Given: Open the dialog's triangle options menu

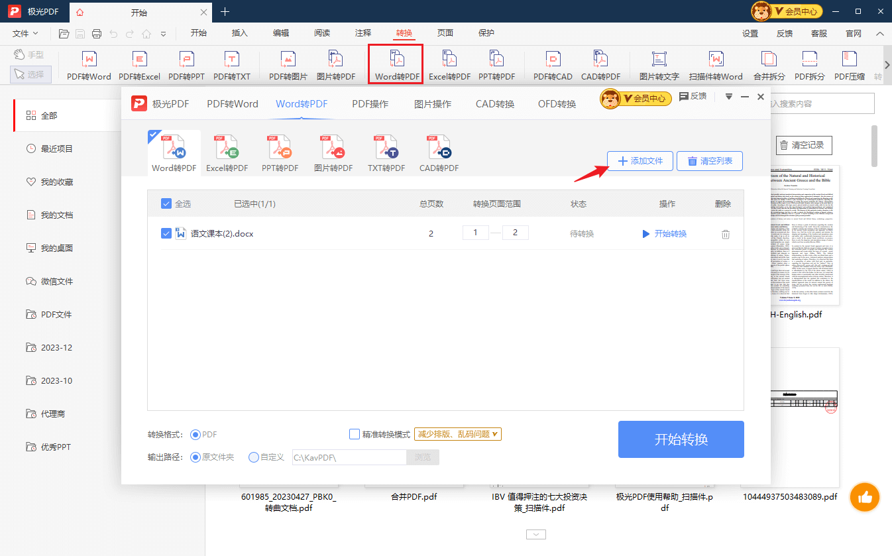Looking at the screenshot, I should 729,97.
